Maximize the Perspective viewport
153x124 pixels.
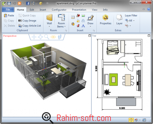point(90,36)
